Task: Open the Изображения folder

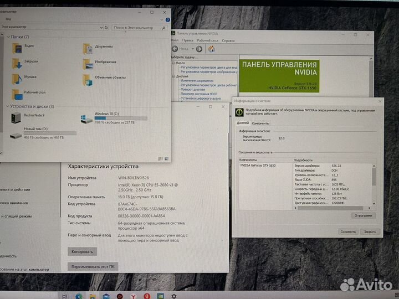Action: tap(88, 63)
